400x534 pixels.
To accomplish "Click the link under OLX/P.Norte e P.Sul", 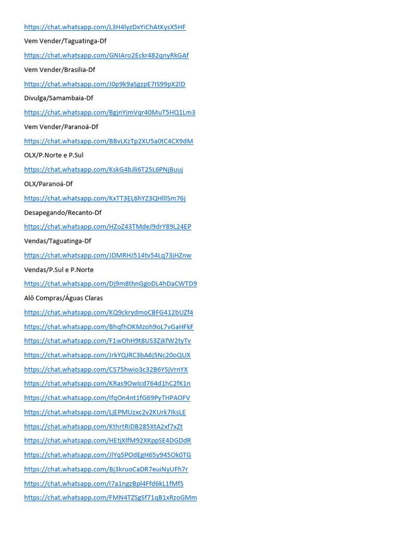I will [x=104, y=169].
